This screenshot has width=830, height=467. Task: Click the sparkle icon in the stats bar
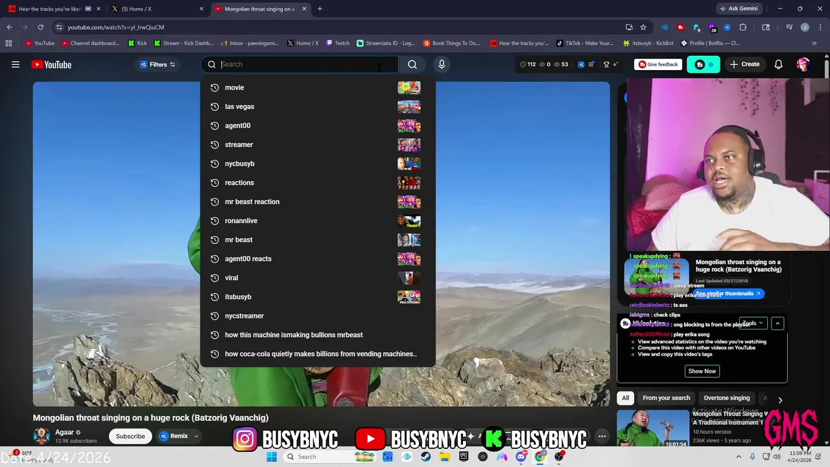click(615, 64)
